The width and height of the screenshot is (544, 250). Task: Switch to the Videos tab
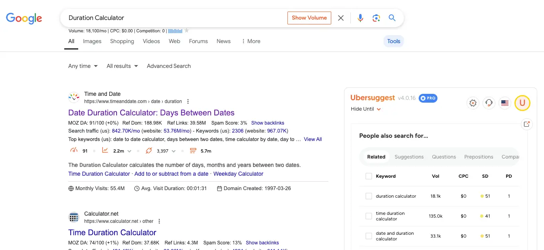[x=151, y=41]
